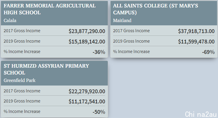Click All Saints' 2019 Gross Income label
The width and height of the screenshot is (218, 118).
[x=131, y=41]
